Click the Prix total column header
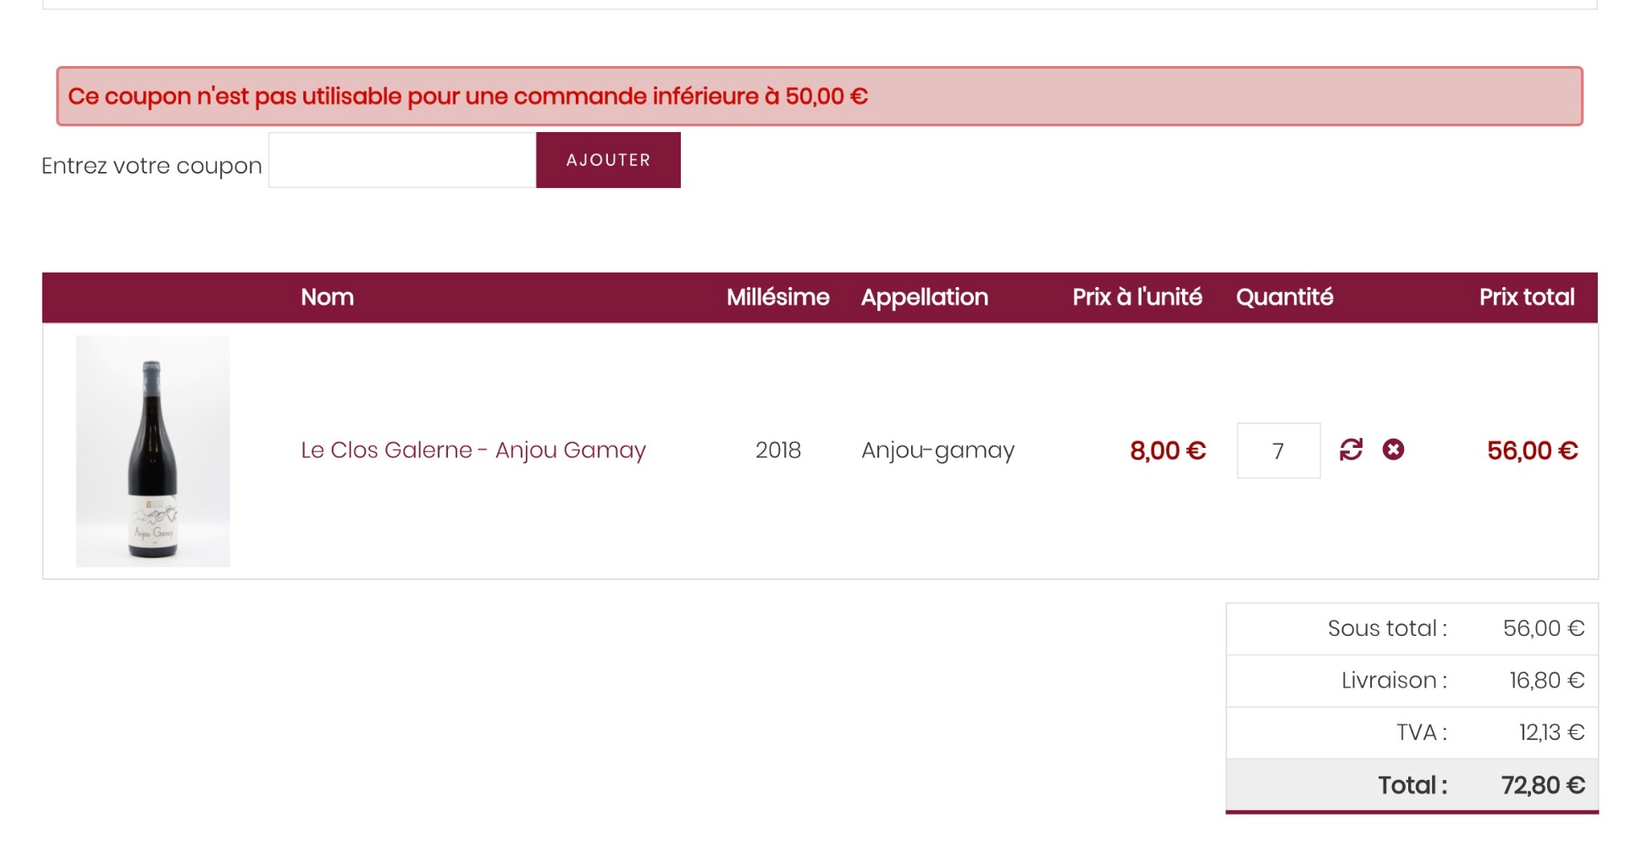Image resolution: width=1625 pixels, height=862 pixels. (x=1526, y=297)
